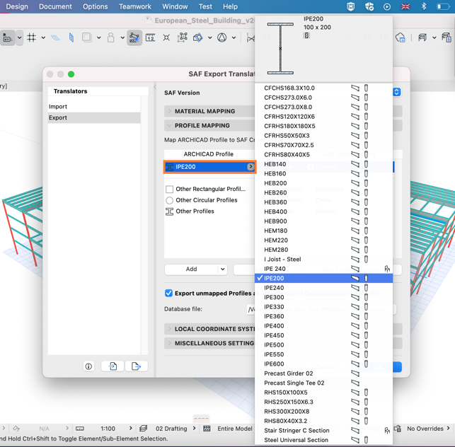Click the battery status icon in menu bar
This screenshot has width=455, height=447.
pos(443,6)
